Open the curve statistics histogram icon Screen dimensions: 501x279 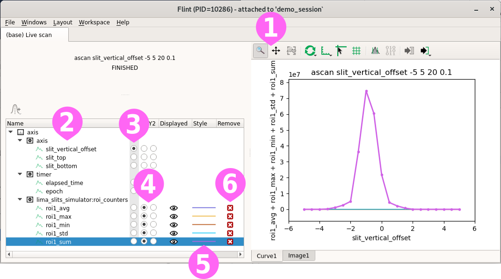375,51
